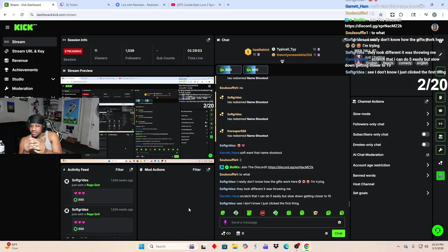This screenshot has height=252, width=448.
Task: Expand Account age restriction options
Action: [428, 165]
